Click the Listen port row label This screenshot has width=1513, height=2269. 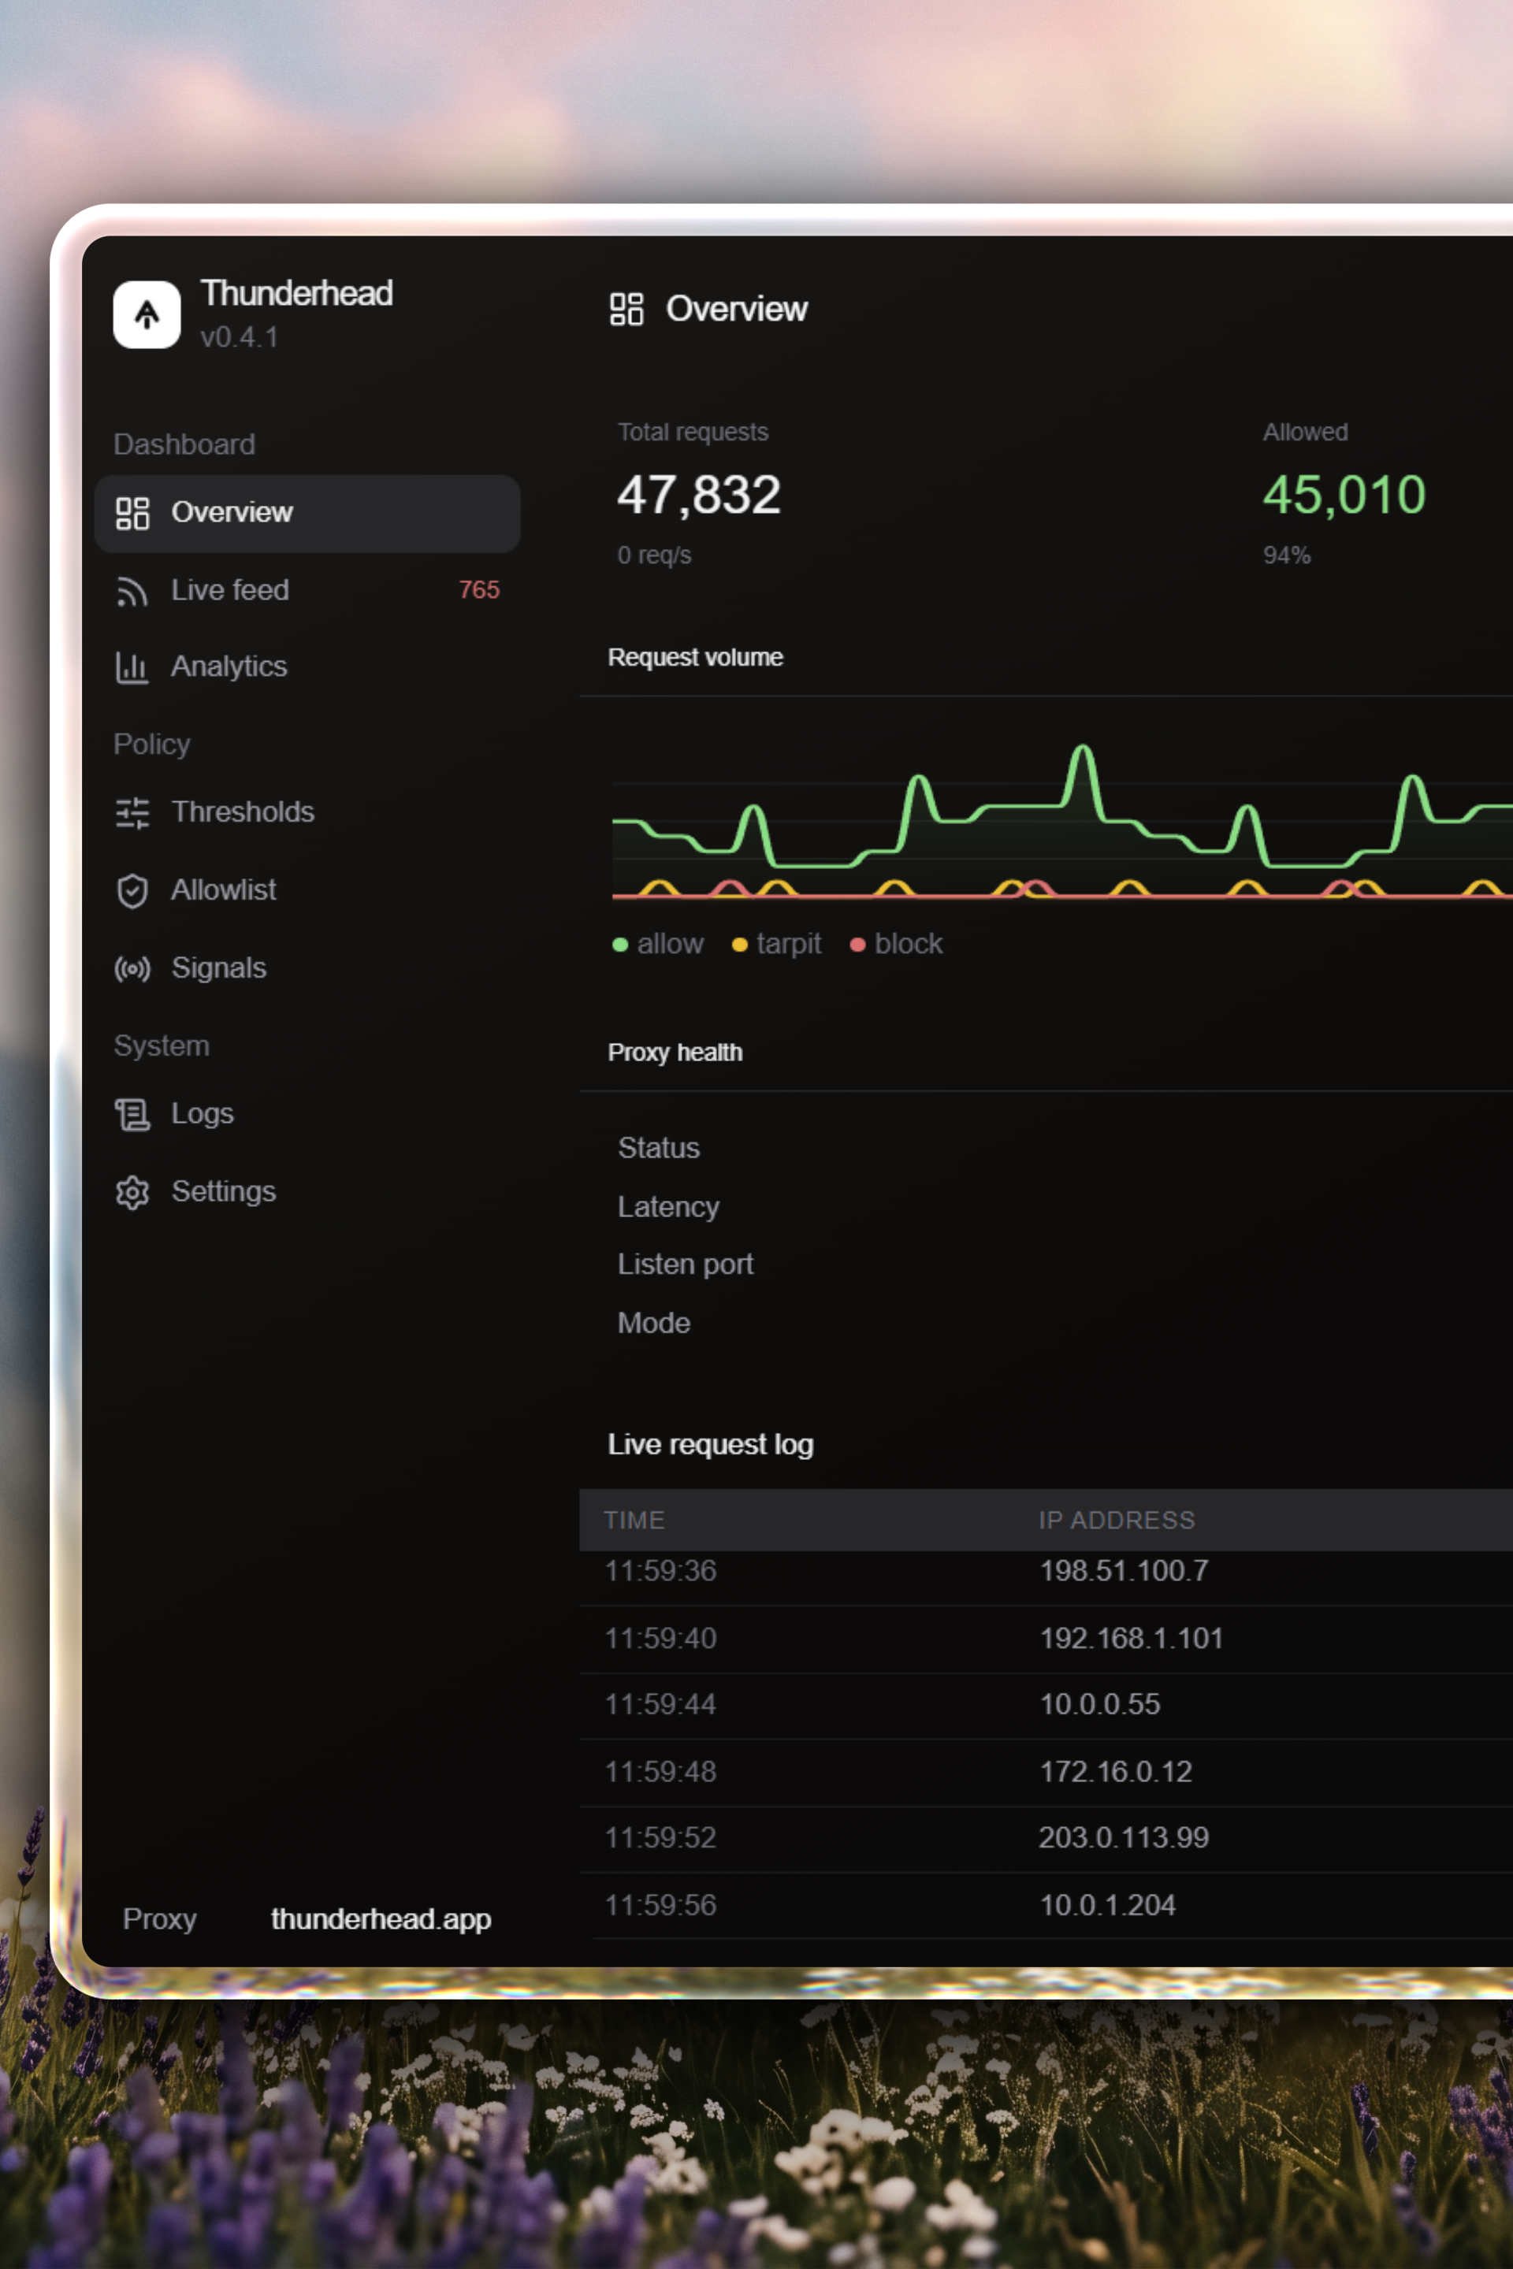pos(686,1266)
